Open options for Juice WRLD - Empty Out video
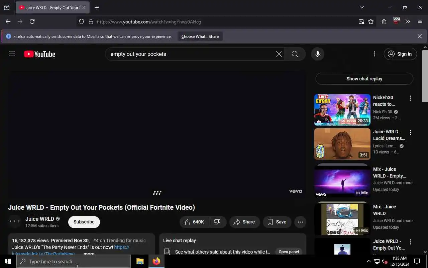Image resolution: width=428 pixels, height=268 pixels. tap(411, 242)
